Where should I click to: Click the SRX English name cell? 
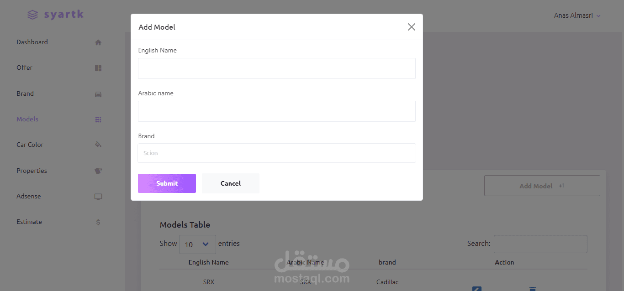pyautogui.click(x=209, y=282)
